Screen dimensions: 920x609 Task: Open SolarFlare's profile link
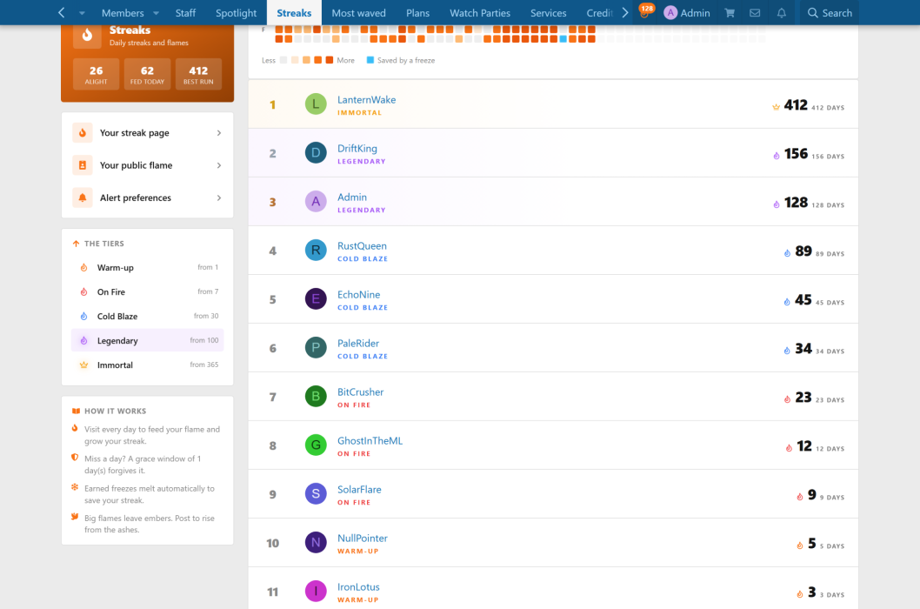pyautogui.click(x=359, y=490)
